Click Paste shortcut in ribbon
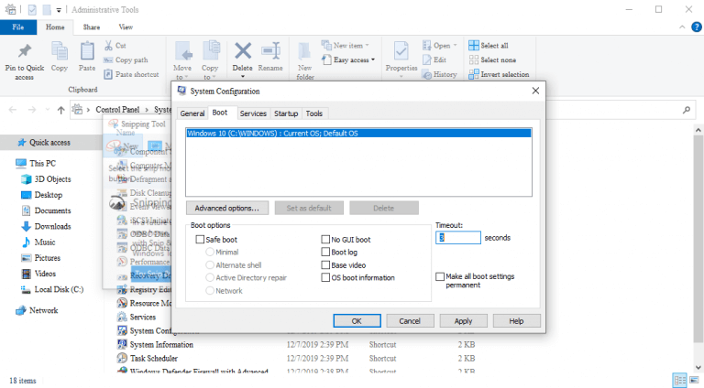The image size is (704, 388). (x=132, y=74)
